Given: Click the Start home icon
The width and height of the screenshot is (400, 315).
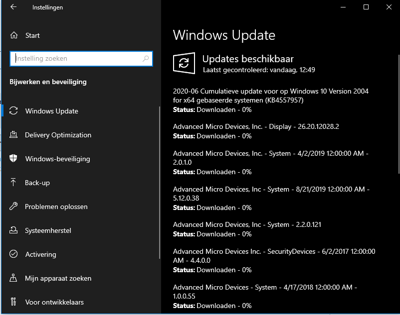Looking at the screenshot, I should tap(14, 35).
